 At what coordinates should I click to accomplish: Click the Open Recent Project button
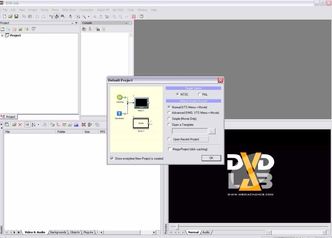point(190,139)
